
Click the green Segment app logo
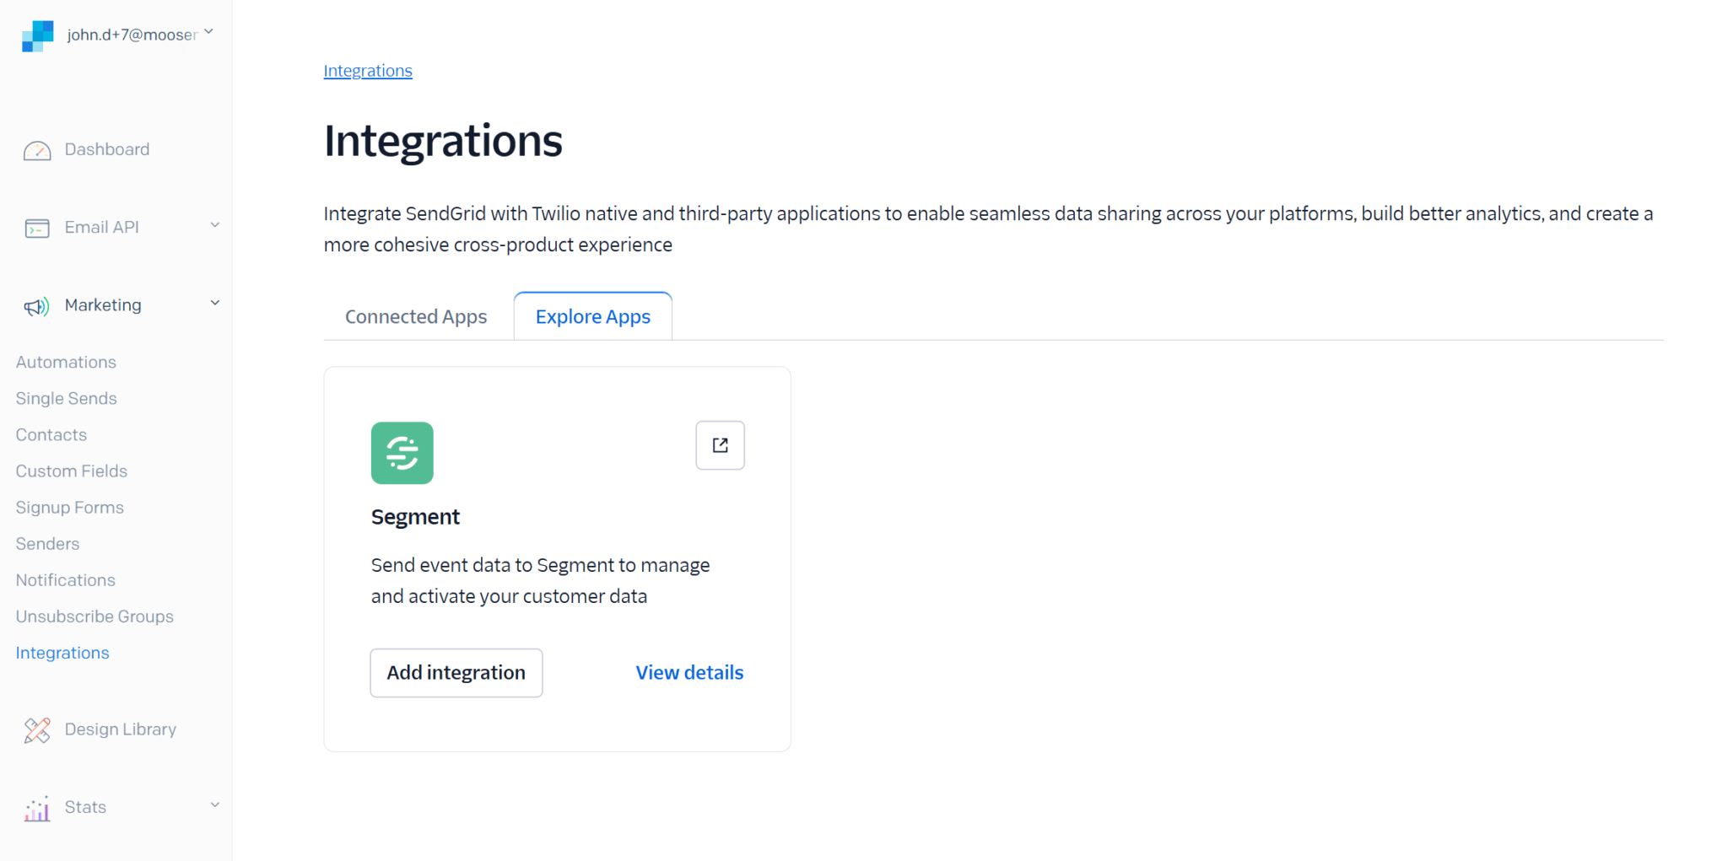(402, 453)
